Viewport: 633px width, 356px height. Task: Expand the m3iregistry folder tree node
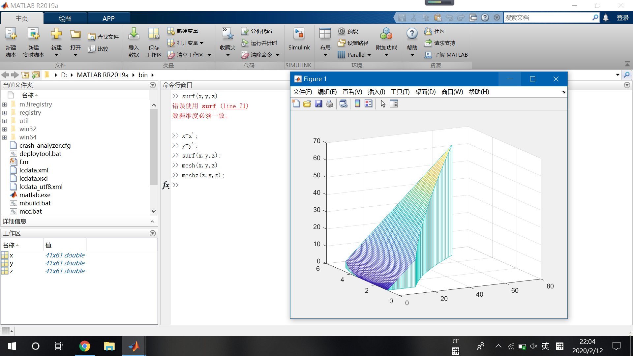pyautogui.click(x=5, y=104)
